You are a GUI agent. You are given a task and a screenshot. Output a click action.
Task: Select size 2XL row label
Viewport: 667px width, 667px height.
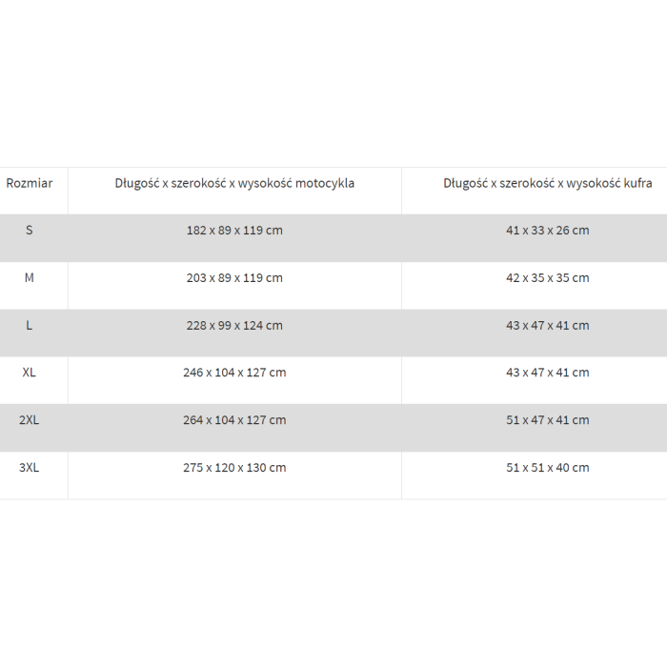(29, 420)
